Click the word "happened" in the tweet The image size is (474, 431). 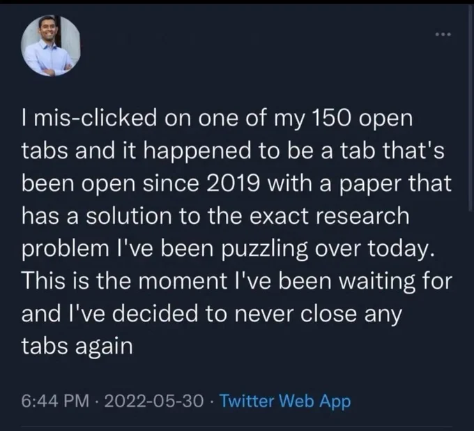(197, 151)
